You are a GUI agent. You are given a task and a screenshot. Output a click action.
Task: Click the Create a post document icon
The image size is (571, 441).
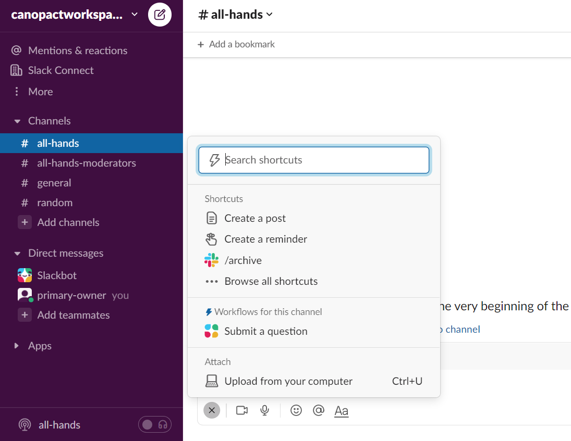pos(212,218)
